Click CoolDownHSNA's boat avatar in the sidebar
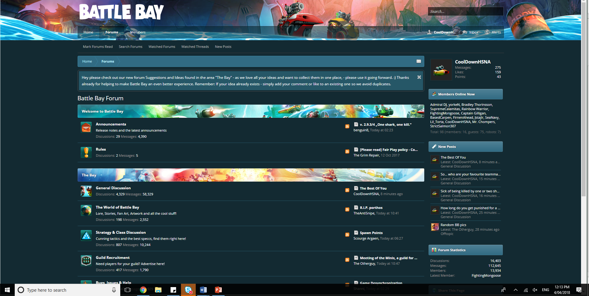The height and width of the screenshot is (296, 589). click(x=441, y=70)
